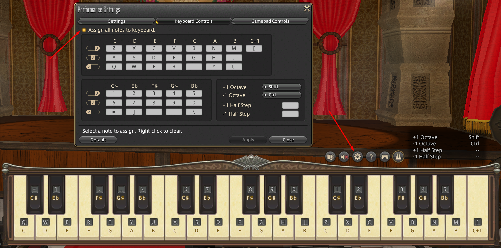Open the question mark help icon
The width and height of the screenshot is (501, 248).
371,156
